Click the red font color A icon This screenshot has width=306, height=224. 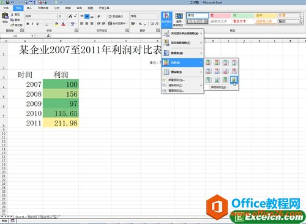click(x=63, y=24)
